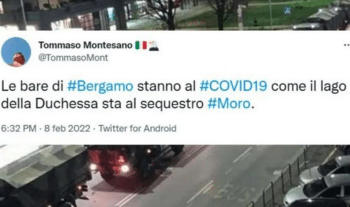Screen dimensions: 350x207
Task: Open the @TommasoMont handle link
Action: pos(73,58)
